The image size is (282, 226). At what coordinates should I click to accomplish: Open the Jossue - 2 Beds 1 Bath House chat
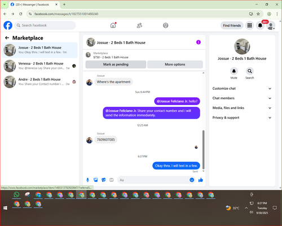click(x=39, y=50)
